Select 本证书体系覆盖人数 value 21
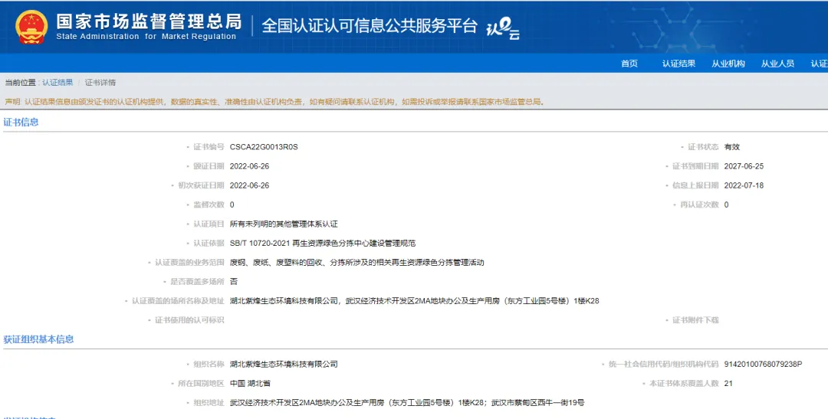The image size is (828, 419). click(728, 383)
